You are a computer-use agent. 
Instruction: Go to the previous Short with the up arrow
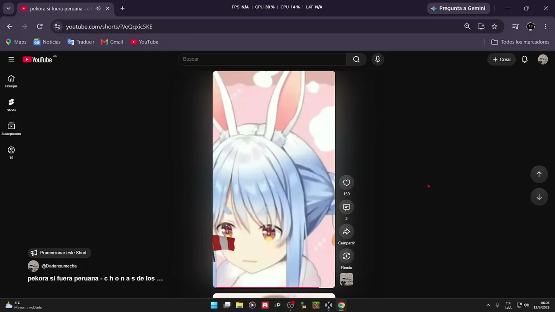point(539,174)
